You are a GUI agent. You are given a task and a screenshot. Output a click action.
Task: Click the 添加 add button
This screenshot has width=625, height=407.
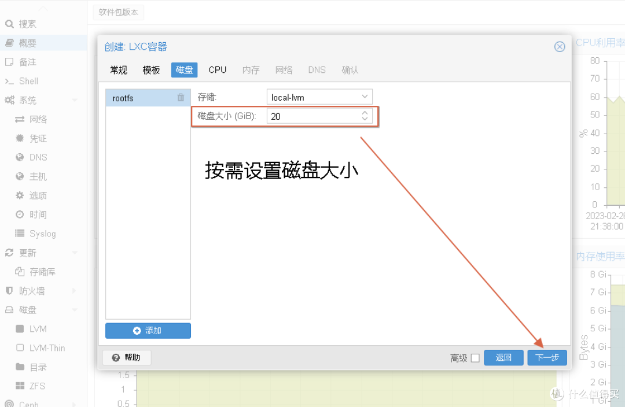(148, 330)
